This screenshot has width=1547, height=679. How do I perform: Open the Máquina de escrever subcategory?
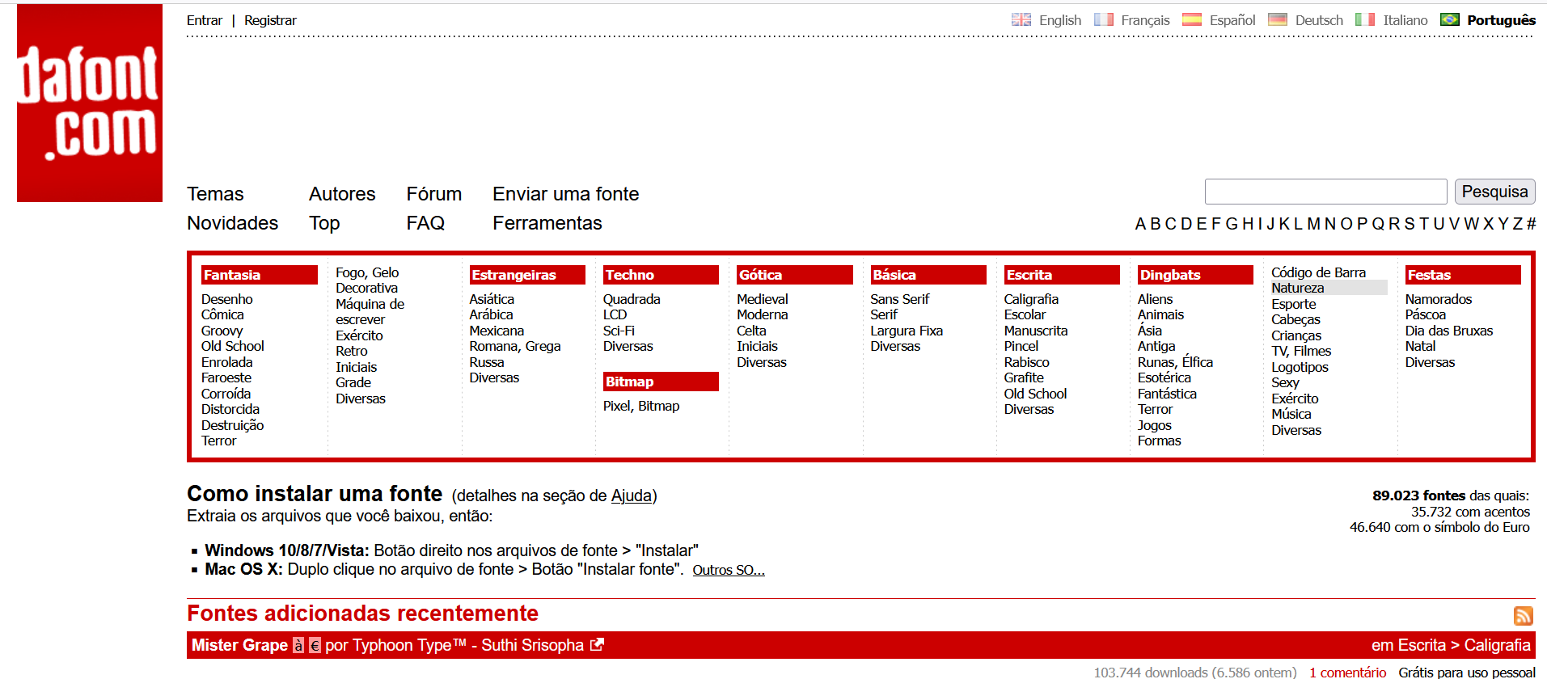(x=370, y=312)
